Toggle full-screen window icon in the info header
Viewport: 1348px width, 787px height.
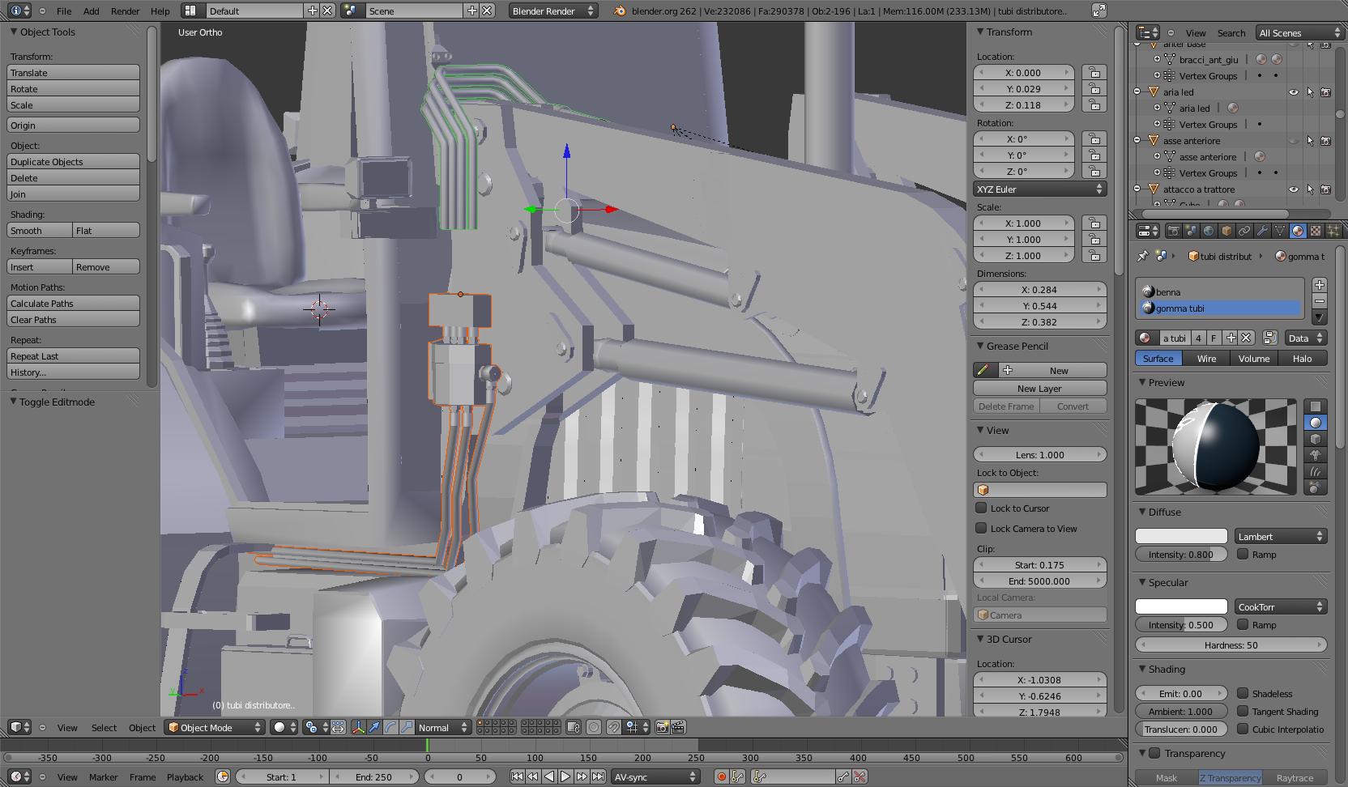pos(1098,11)
